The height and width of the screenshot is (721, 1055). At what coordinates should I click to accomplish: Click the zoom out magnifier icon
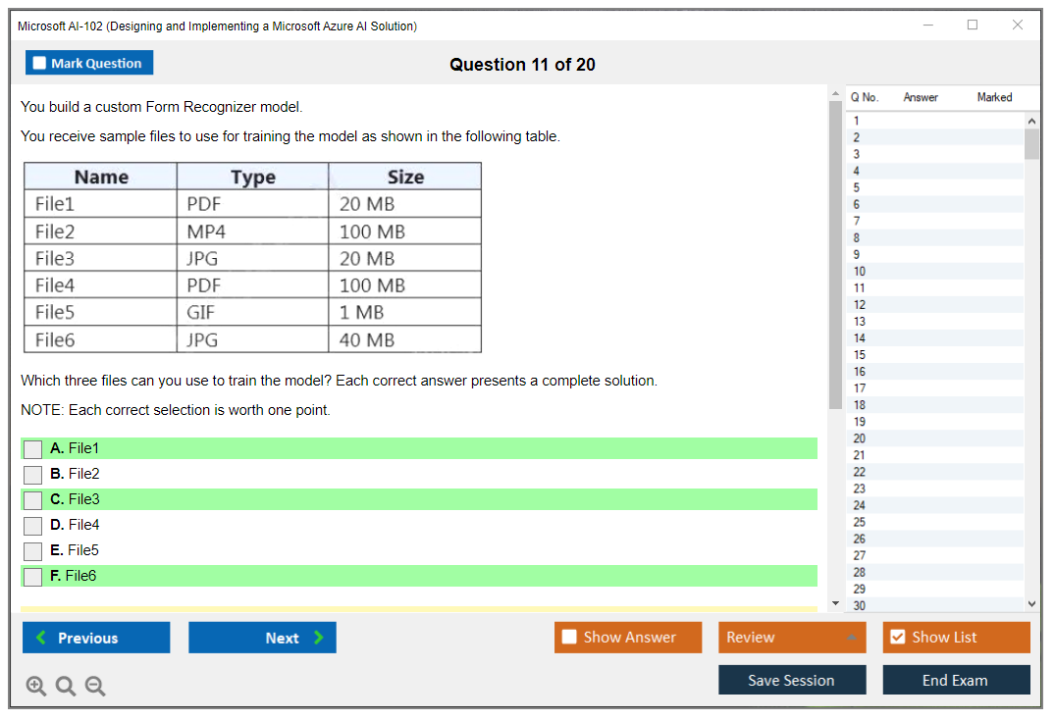[95, 687]
